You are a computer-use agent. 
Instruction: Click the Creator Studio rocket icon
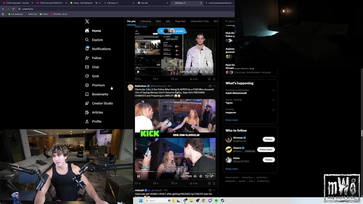pos(87,103)
